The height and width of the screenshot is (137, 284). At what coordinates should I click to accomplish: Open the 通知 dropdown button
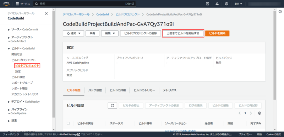pos(73,33)
